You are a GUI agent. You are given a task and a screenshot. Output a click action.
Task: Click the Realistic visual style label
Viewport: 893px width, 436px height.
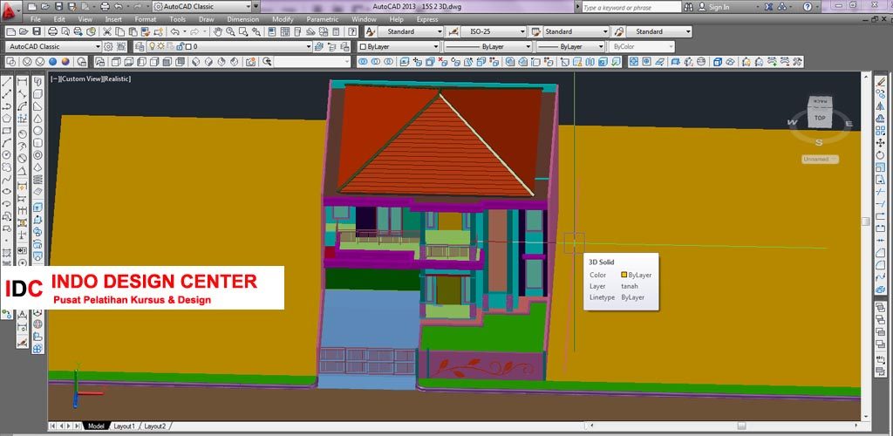[x=117, y=79]
